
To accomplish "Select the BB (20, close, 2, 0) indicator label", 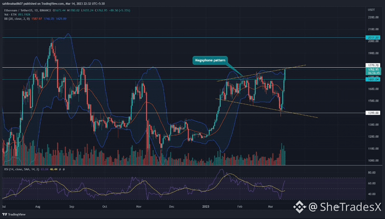I will tap(17, 19).
